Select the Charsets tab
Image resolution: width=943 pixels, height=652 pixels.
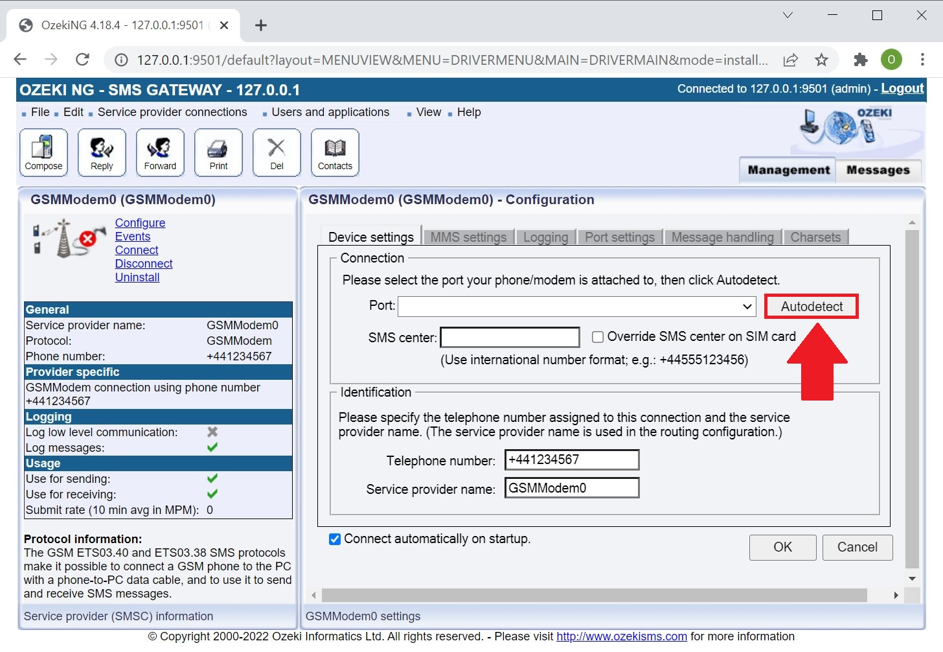[x=815, y=237]
